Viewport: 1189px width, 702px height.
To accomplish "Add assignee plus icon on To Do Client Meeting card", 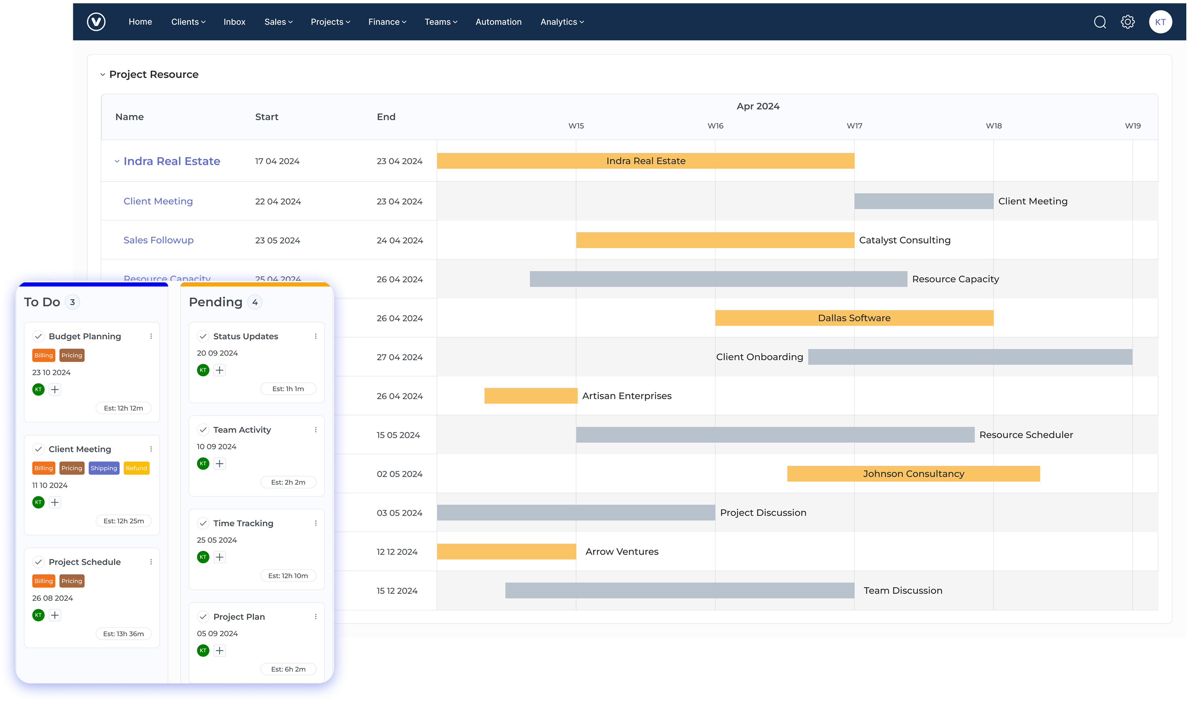I will coord(55,502).
